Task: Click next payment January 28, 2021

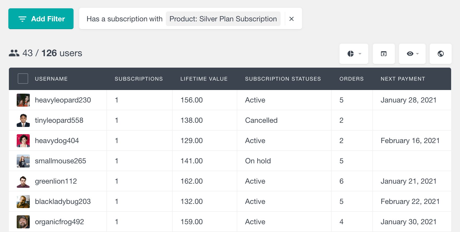Action: pos(408,100)
